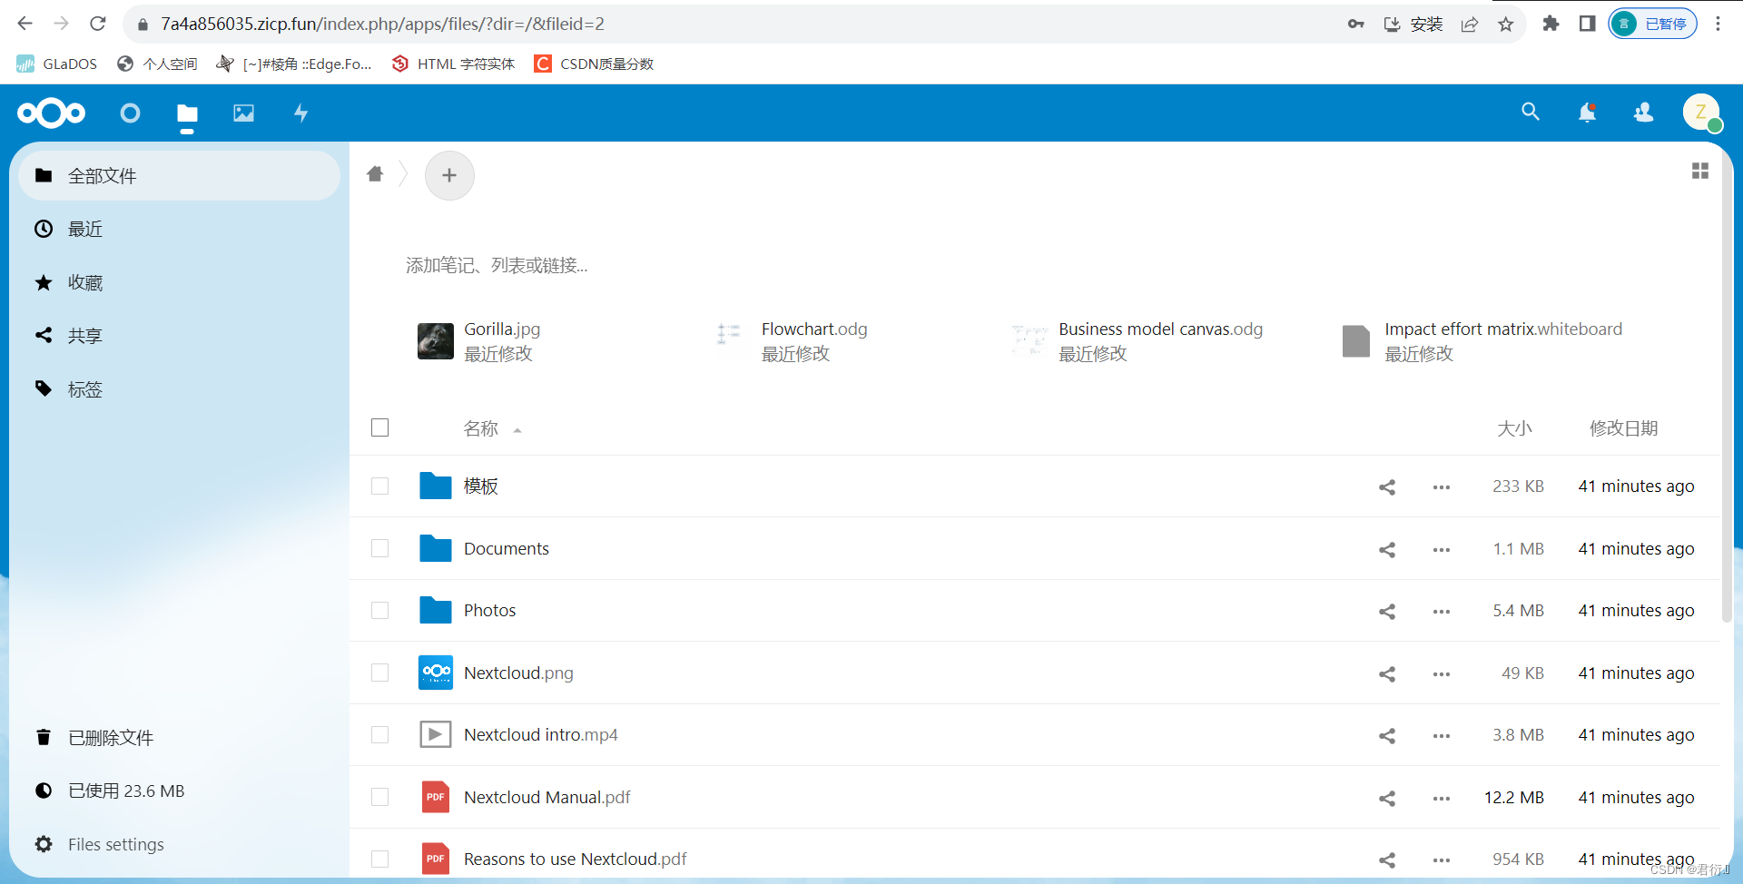This screenshot has width=1743, height=884.
Task: Open more actions for Photos folder
Action: 1442,612
